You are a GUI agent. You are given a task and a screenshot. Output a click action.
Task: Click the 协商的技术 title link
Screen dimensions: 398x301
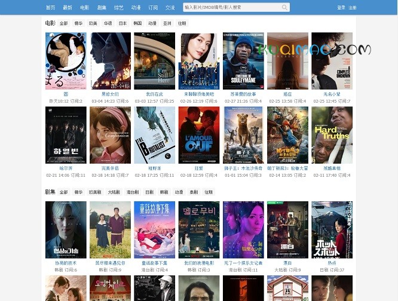click(x=66, y=263)
